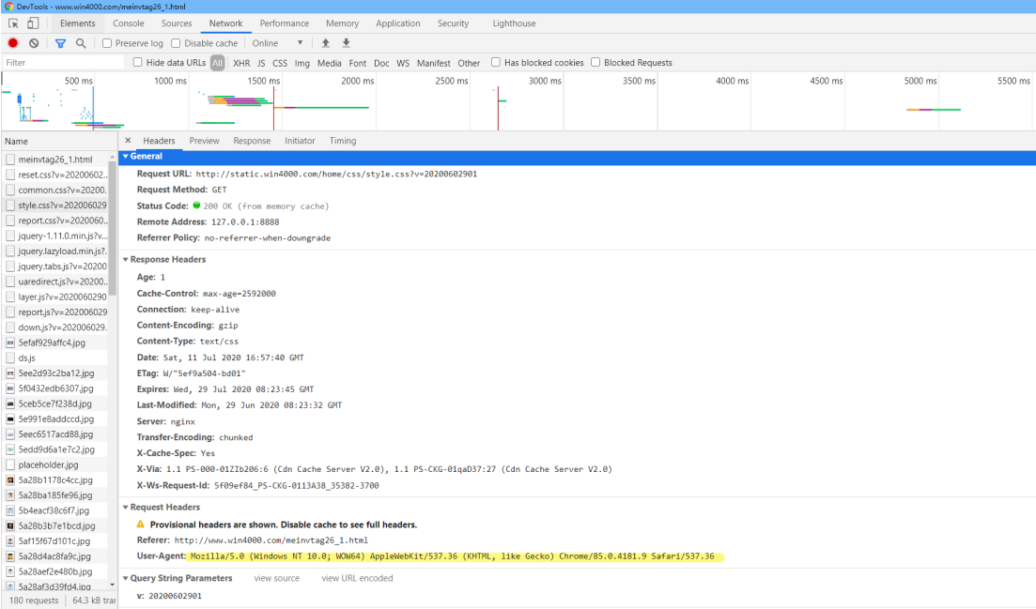Activate the inspect element picker icon
Screen dimensions: 1036x609
tap(13, 23)
